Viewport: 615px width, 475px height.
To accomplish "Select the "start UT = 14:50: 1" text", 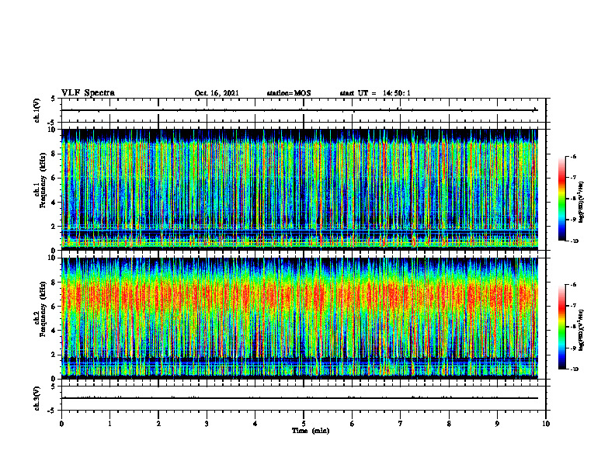I will click(x=375, y=93).
